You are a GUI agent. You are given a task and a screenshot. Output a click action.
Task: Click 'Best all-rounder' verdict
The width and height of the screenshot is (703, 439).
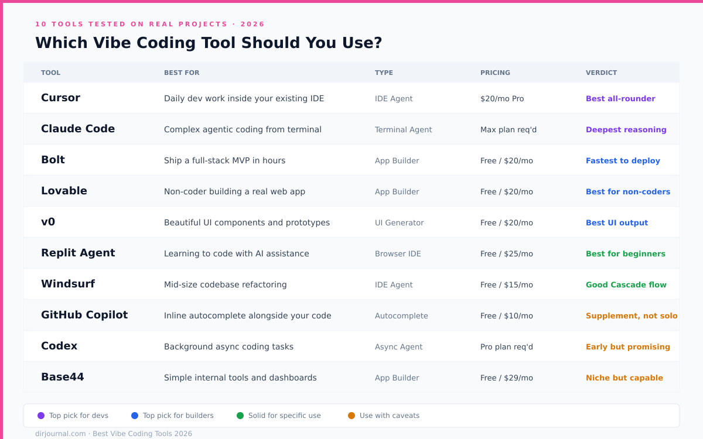point(620,98)
